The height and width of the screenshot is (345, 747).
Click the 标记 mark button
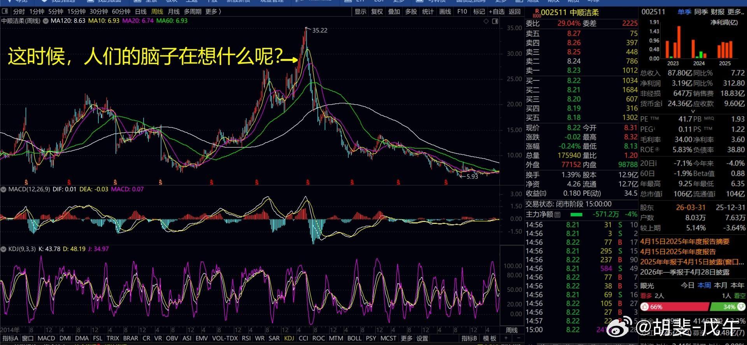click(x=479, y=12)
